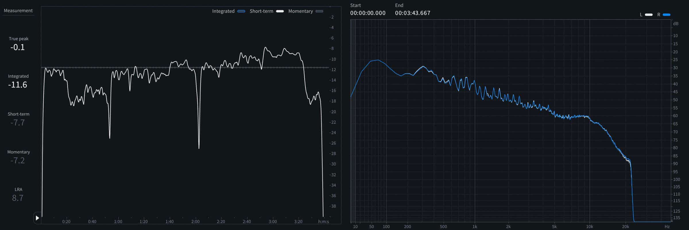Viewport: 689px width, 230px height.
Task: Click the gray Momentary legend swatch
Action: [x=319, y=11]
